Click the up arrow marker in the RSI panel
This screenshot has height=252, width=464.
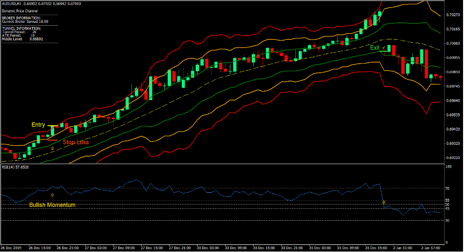tap(52, 195)
